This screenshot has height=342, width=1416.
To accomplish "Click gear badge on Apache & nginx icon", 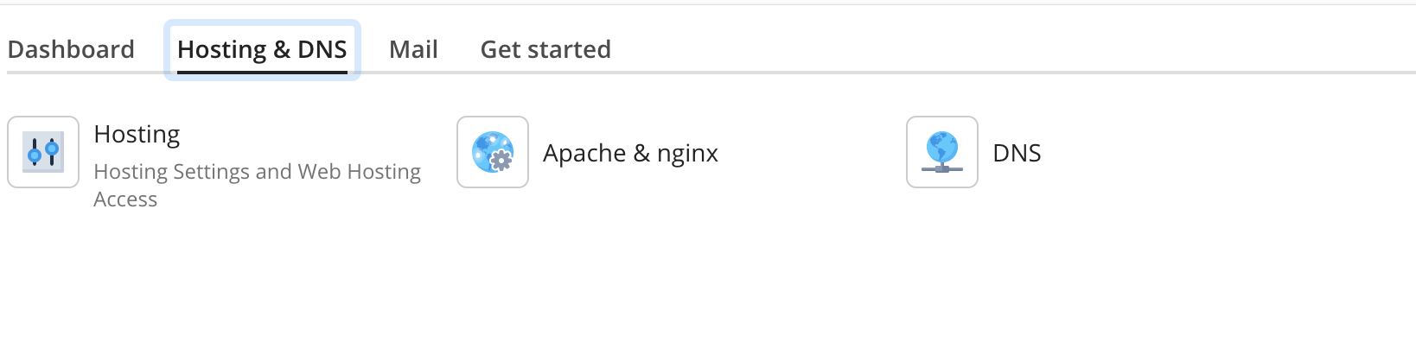I will pyautogui.click(x=501, y=160).
